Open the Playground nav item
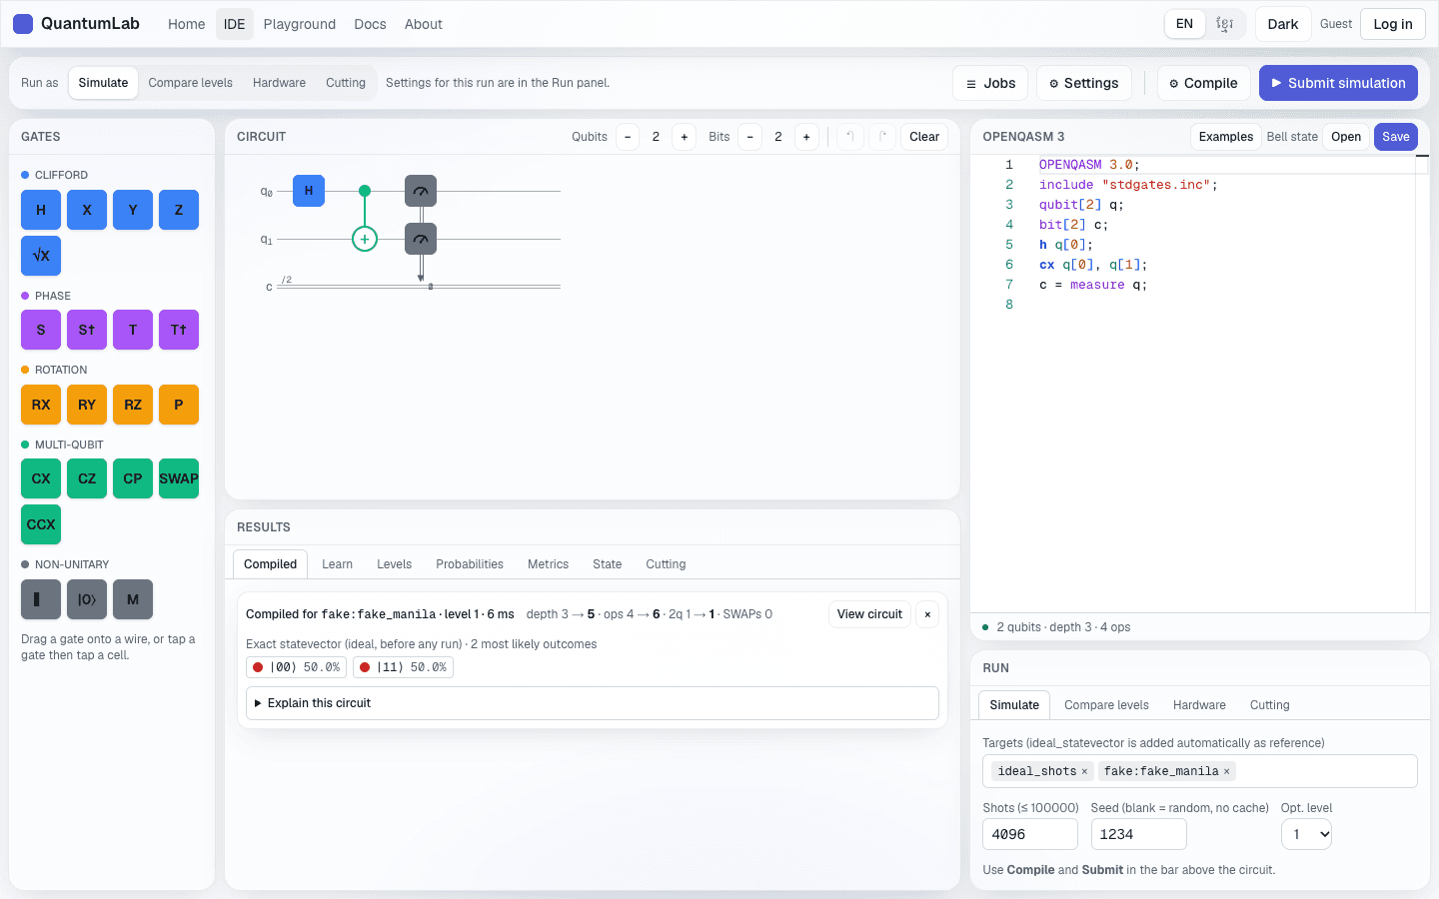Image resolution: width=1439 pixels, height=899 pixels. [300, 24]
